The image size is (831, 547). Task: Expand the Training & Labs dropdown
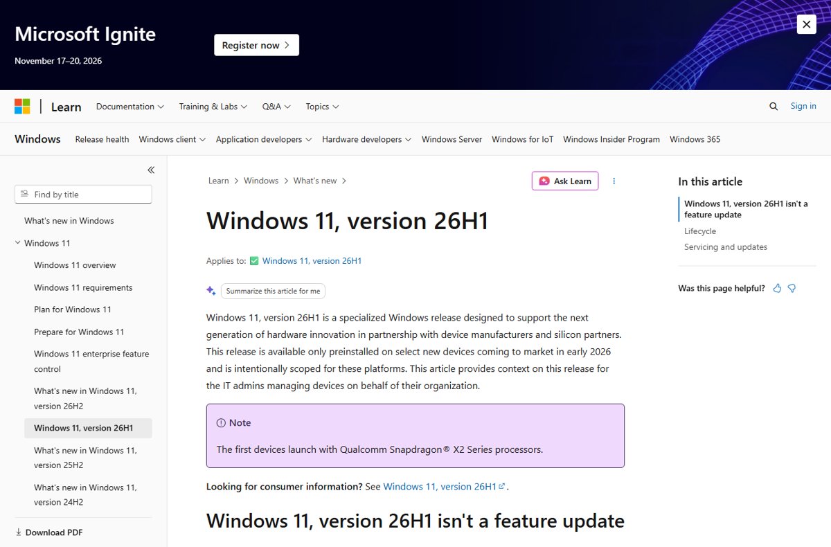click(x=213, y=107)
